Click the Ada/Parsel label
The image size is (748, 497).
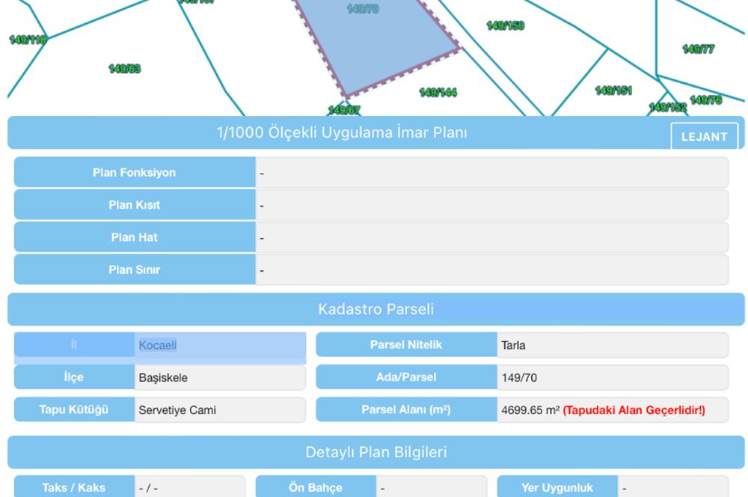click(406, 377)
